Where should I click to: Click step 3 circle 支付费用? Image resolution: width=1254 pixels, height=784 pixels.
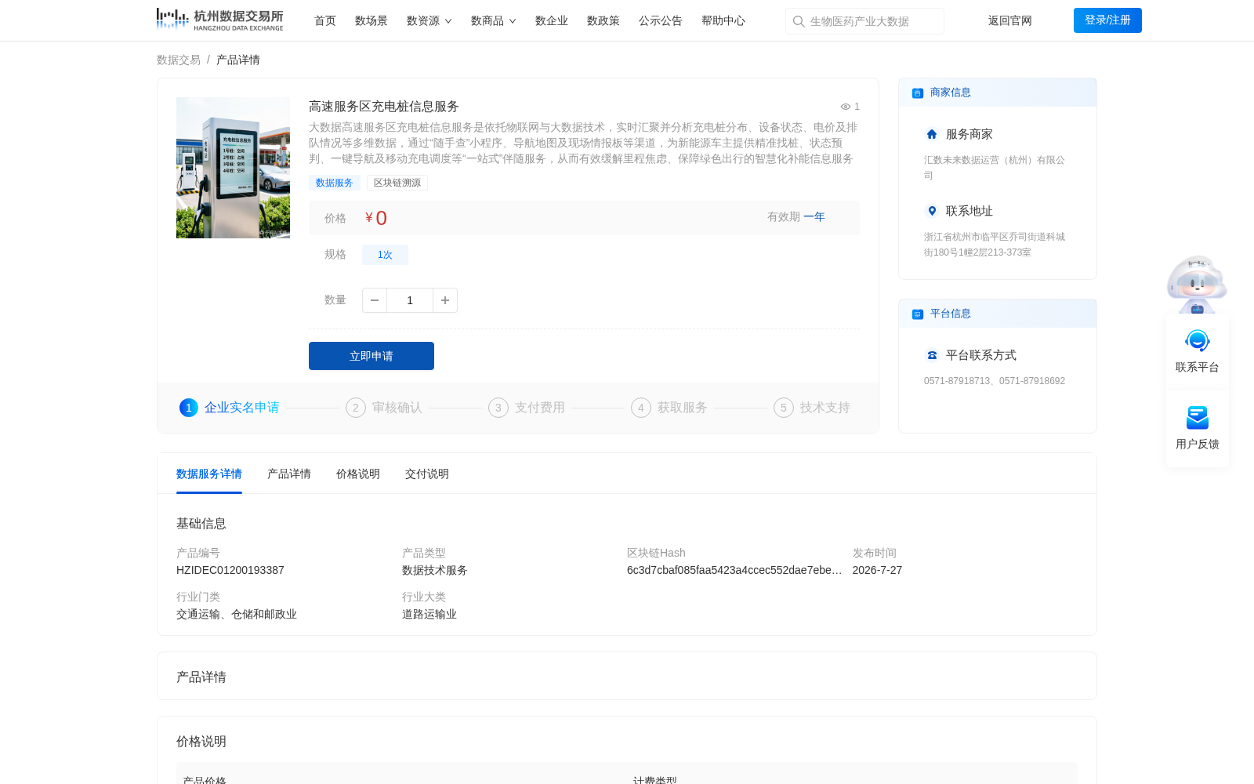click(498, 408)
